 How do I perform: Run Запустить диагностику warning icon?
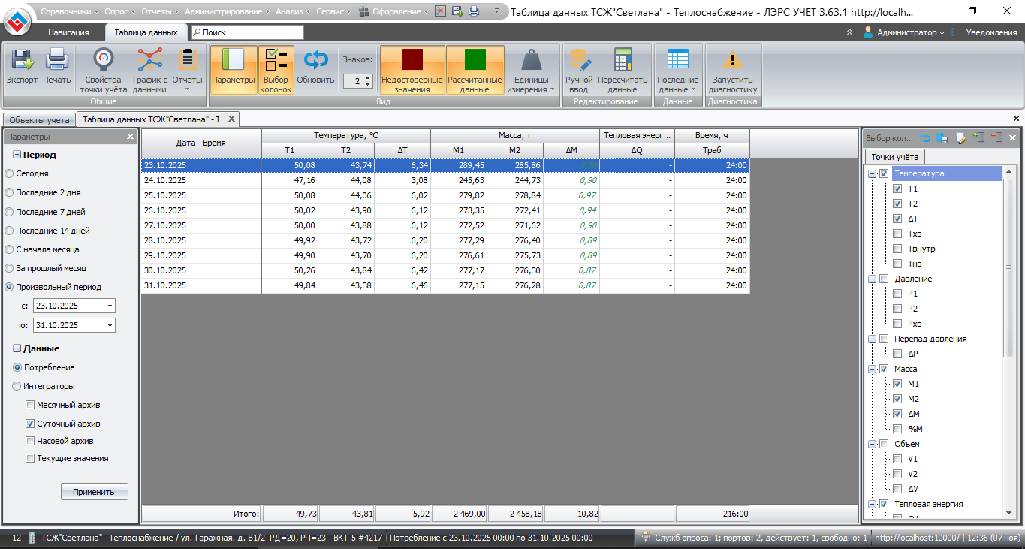point(734,60)
